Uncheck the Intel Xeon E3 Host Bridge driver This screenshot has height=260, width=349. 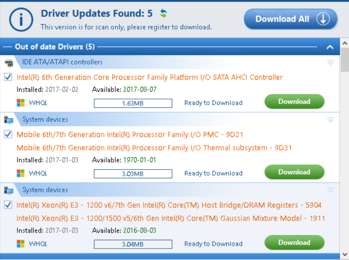pyautogui.click(x=8, y=205)
